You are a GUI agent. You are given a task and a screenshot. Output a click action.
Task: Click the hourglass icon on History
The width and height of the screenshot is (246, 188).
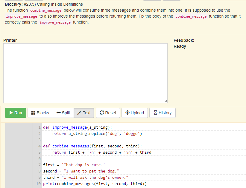pos(155,113)
